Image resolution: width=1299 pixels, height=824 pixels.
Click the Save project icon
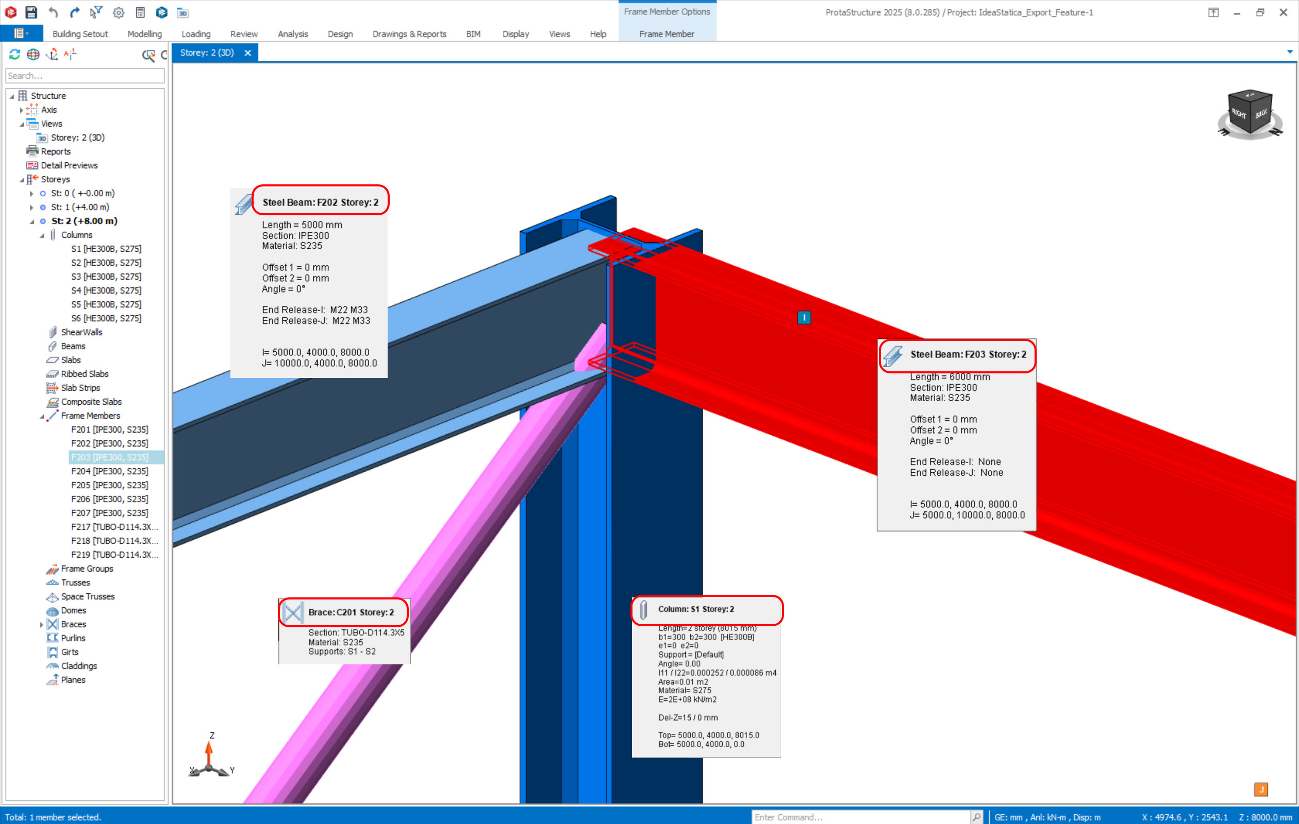coord(31,12)
